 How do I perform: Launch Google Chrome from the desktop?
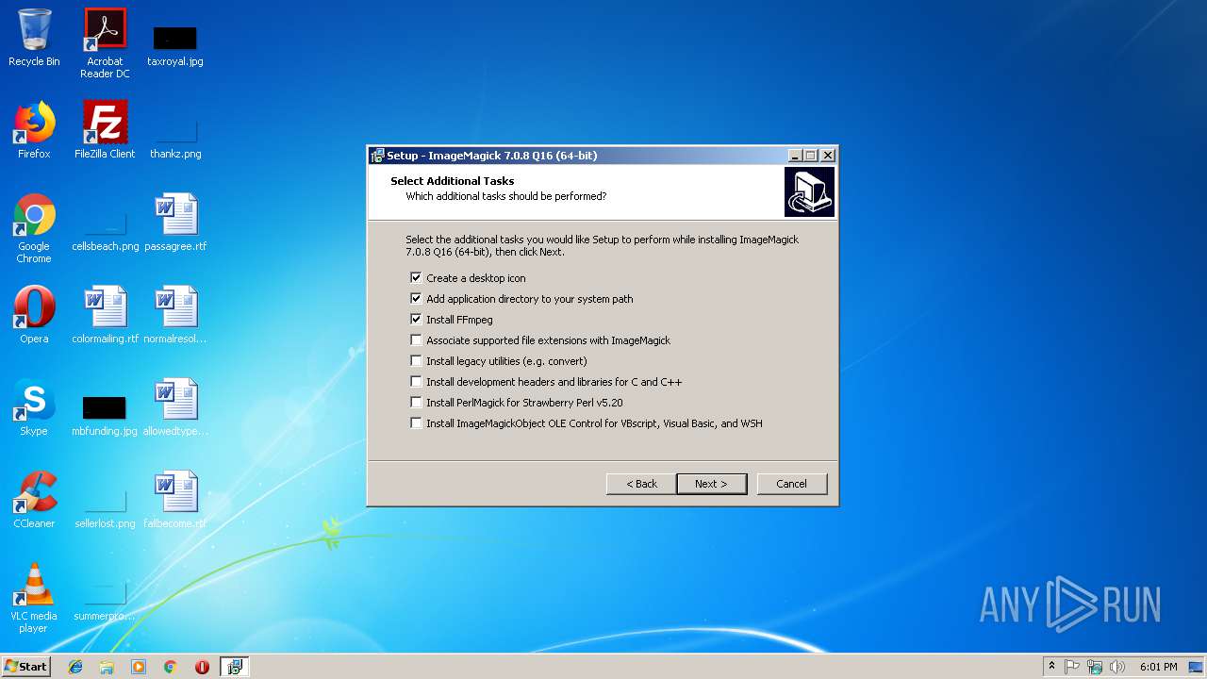click(x=34, y=228)
